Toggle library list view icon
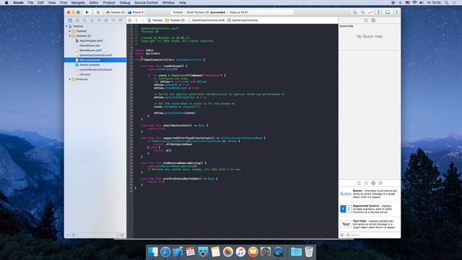462x260 pixels. (x=342, y=235)
